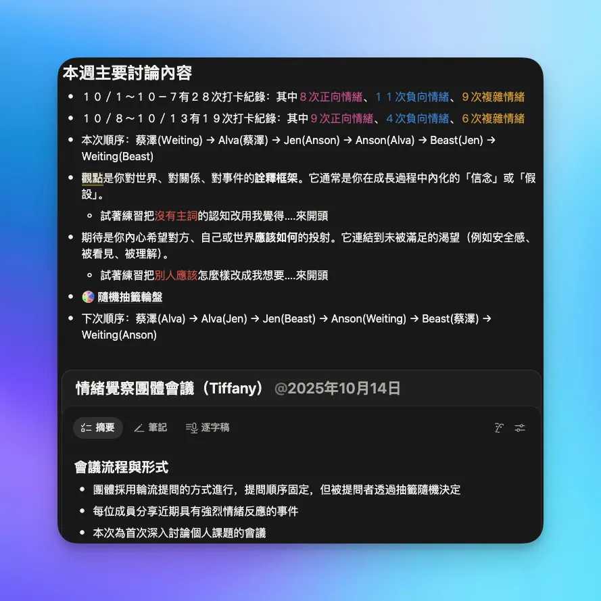Click the 情緒覺察團體會議（Tiffany） meeting title
Viewport: 601px width, 601px height.
tap(169, 389)
